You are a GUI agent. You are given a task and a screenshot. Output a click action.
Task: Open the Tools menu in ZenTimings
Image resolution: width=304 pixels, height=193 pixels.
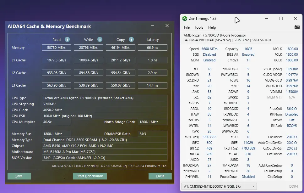click(199, 27)
